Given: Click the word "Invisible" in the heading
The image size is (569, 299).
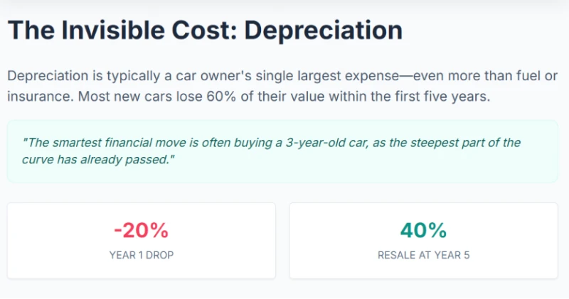Looking at the screenshot, I should click(x=113, y=30).
